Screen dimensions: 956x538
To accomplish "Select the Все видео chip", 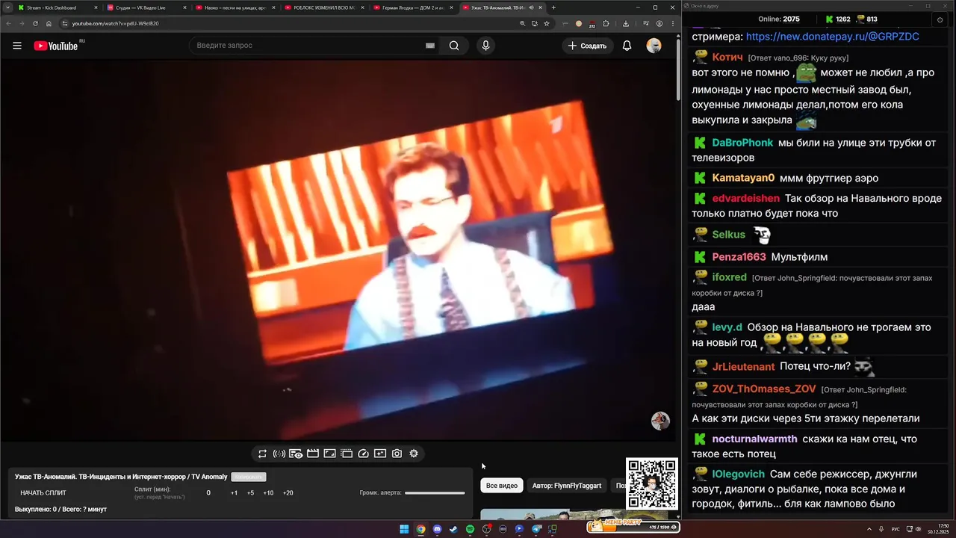I will (502, 486).
